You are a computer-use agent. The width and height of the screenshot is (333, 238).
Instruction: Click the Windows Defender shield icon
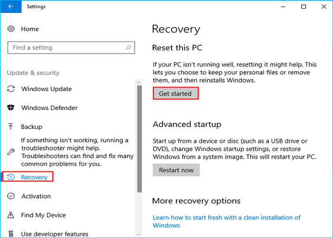(x=11, y=108)
